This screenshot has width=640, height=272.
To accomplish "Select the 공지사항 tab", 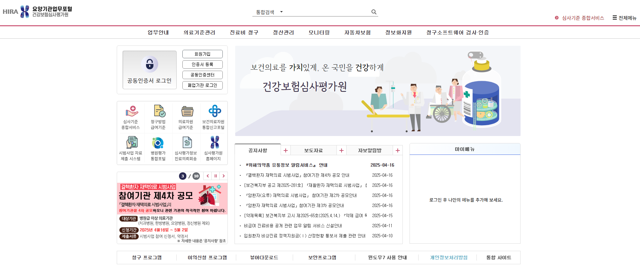I will pyautogui.click(x=258, y=150).
